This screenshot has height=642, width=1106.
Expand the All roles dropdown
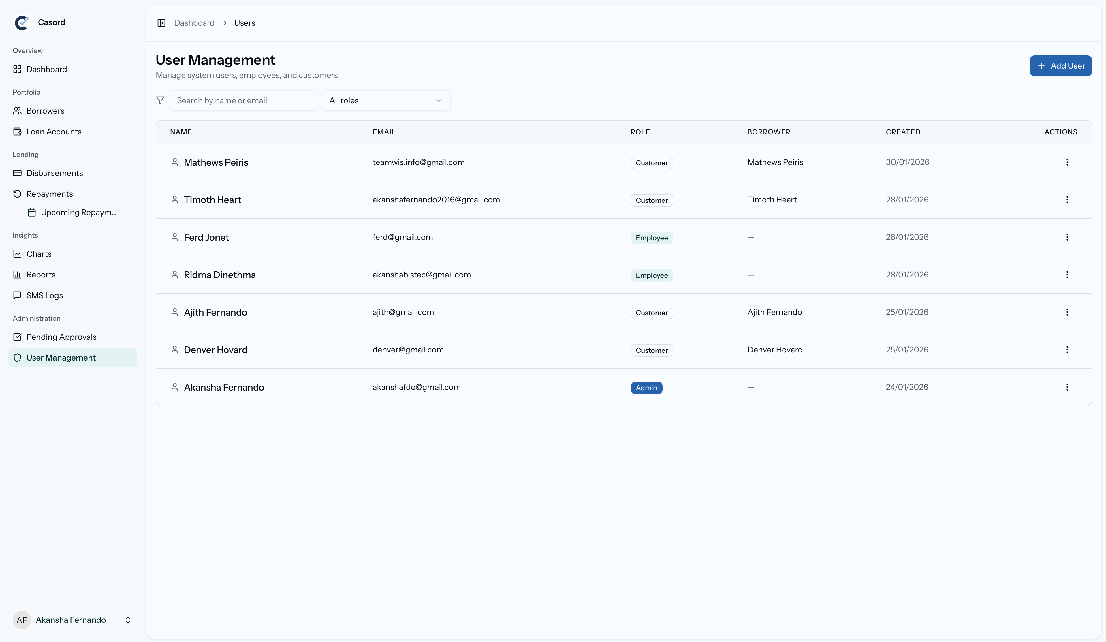[x=386, y=101]
